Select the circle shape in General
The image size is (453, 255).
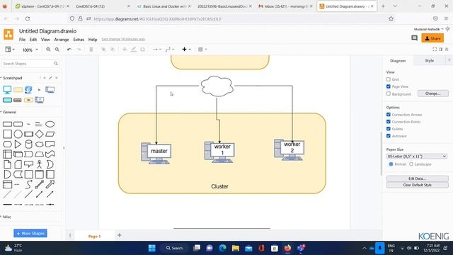click(18, 134)
